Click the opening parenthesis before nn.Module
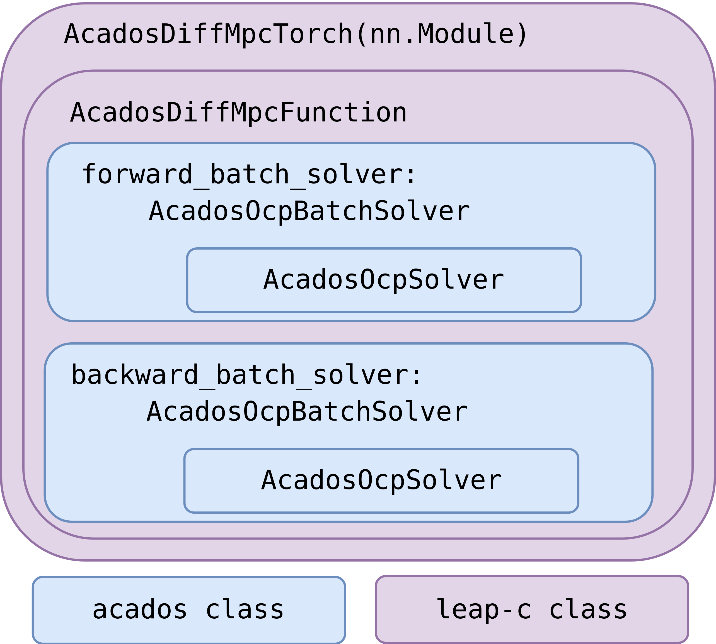716x644 pixels. pos(361,34)
